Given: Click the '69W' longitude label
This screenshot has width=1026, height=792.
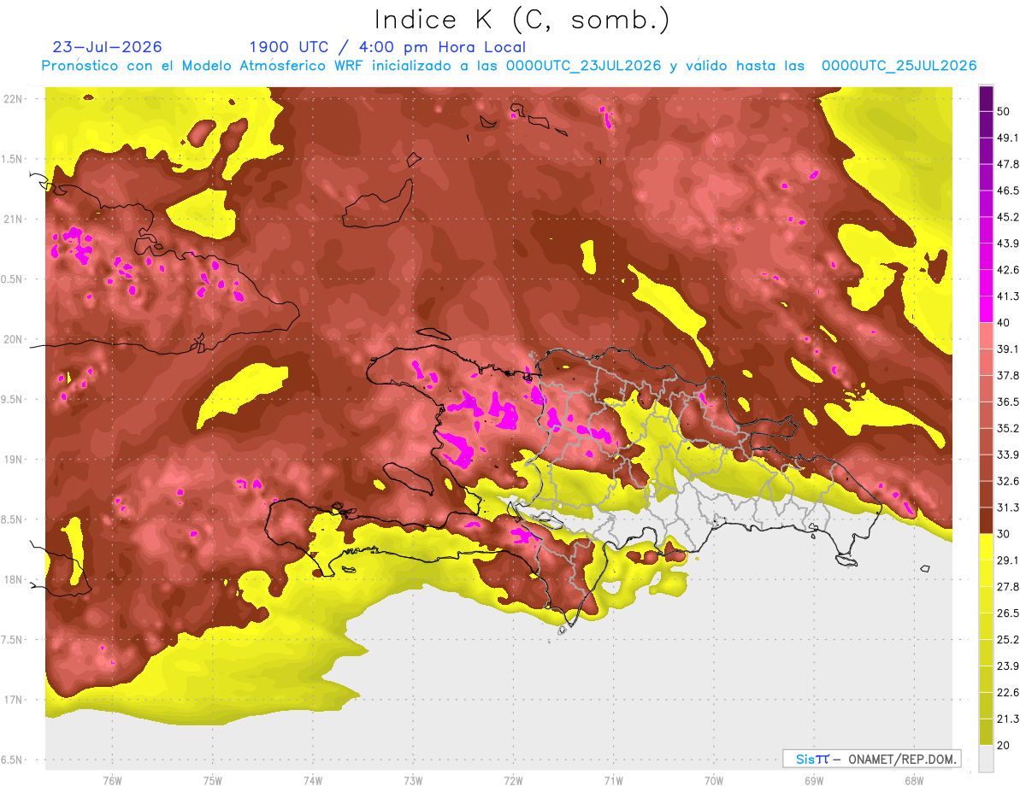Looking at the screenshot, I should pyautogui.click(x=814, y=781).
